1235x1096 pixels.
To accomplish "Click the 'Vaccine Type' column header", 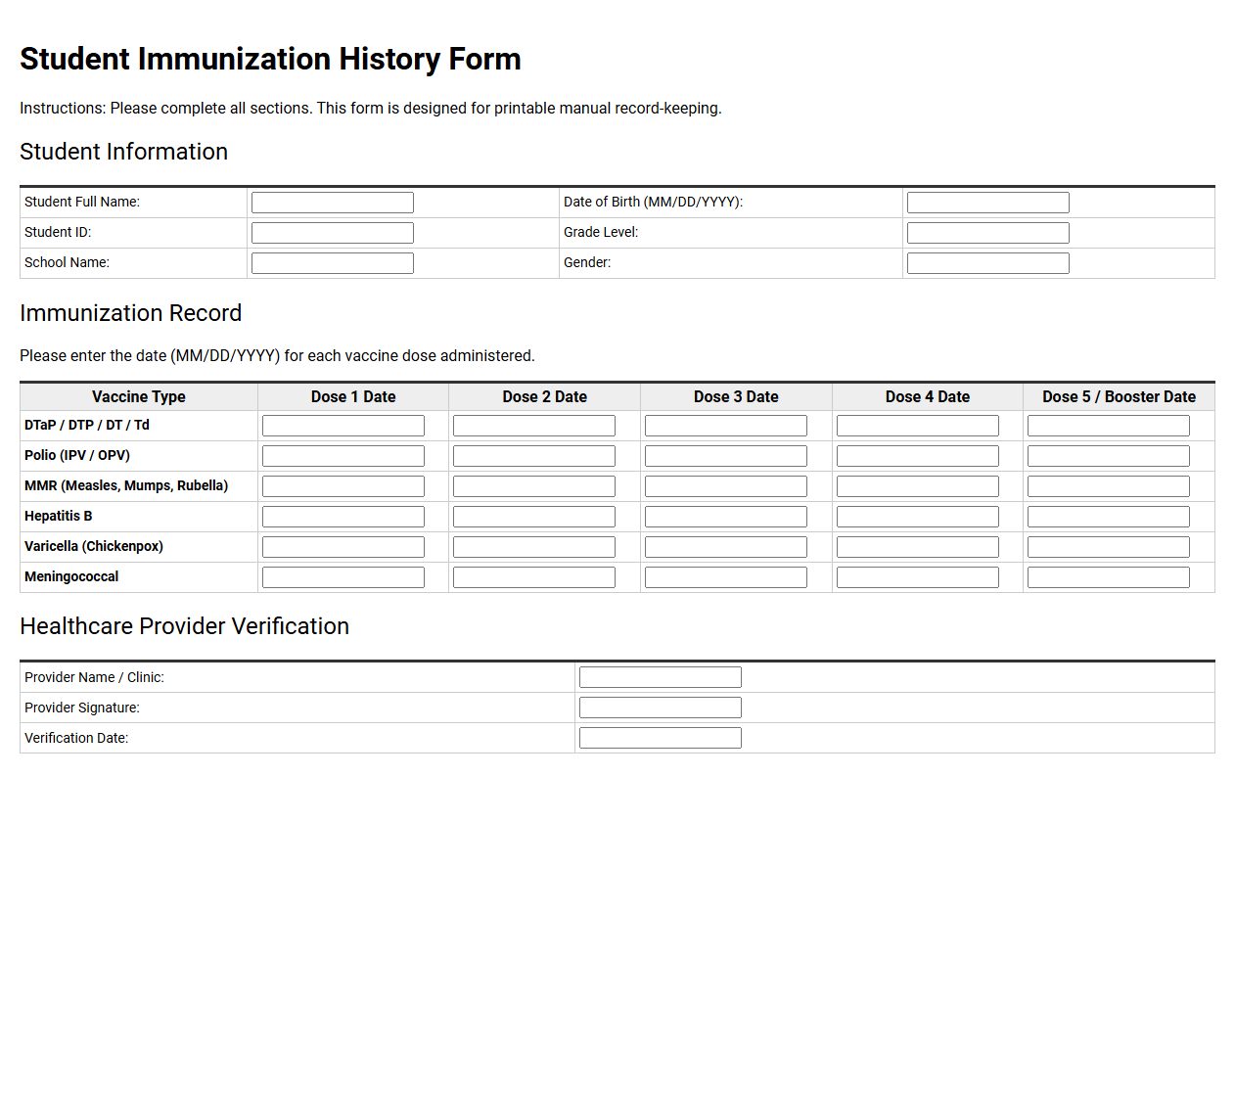I will (x=139, y=396).
